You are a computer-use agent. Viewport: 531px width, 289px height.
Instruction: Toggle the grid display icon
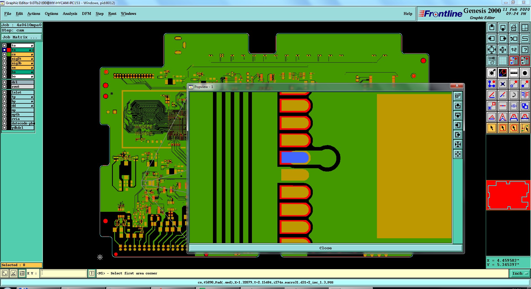pyautogui.click(x=503, y=61)
